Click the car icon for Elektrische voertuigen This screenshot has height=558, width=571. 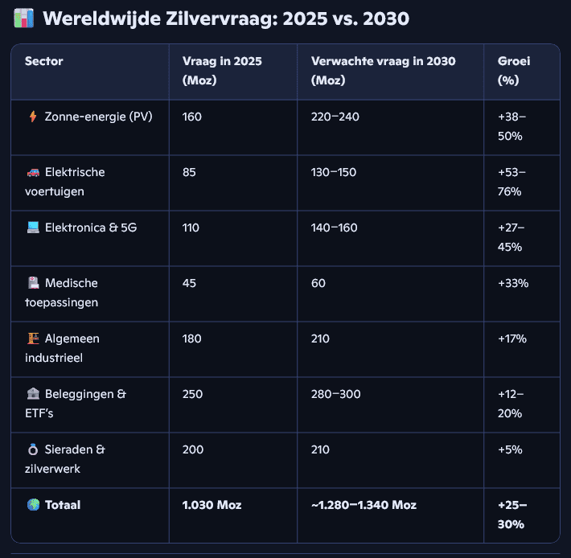tap(33, 172)
